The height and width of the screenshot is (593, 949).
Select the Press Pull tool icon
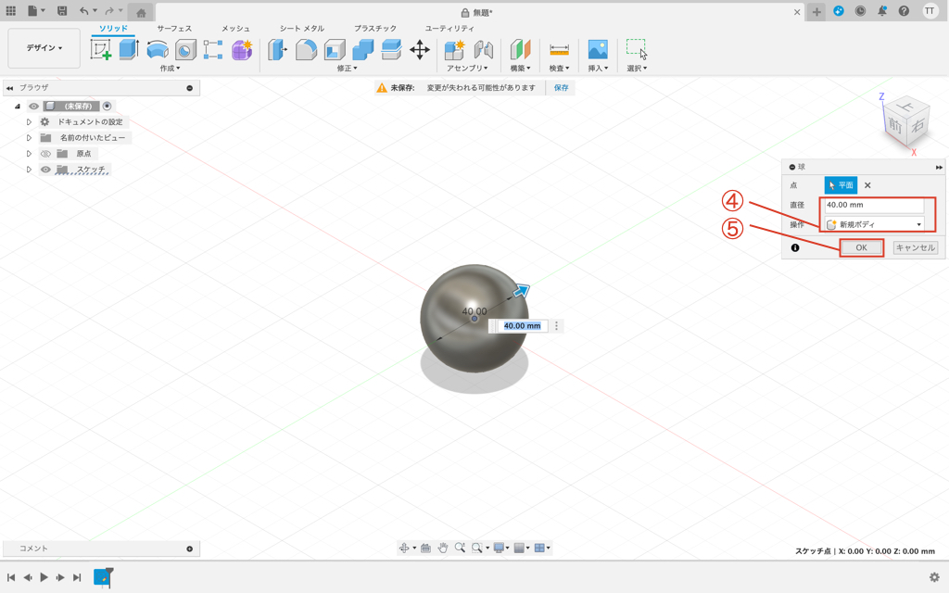(x=277, y=50)
